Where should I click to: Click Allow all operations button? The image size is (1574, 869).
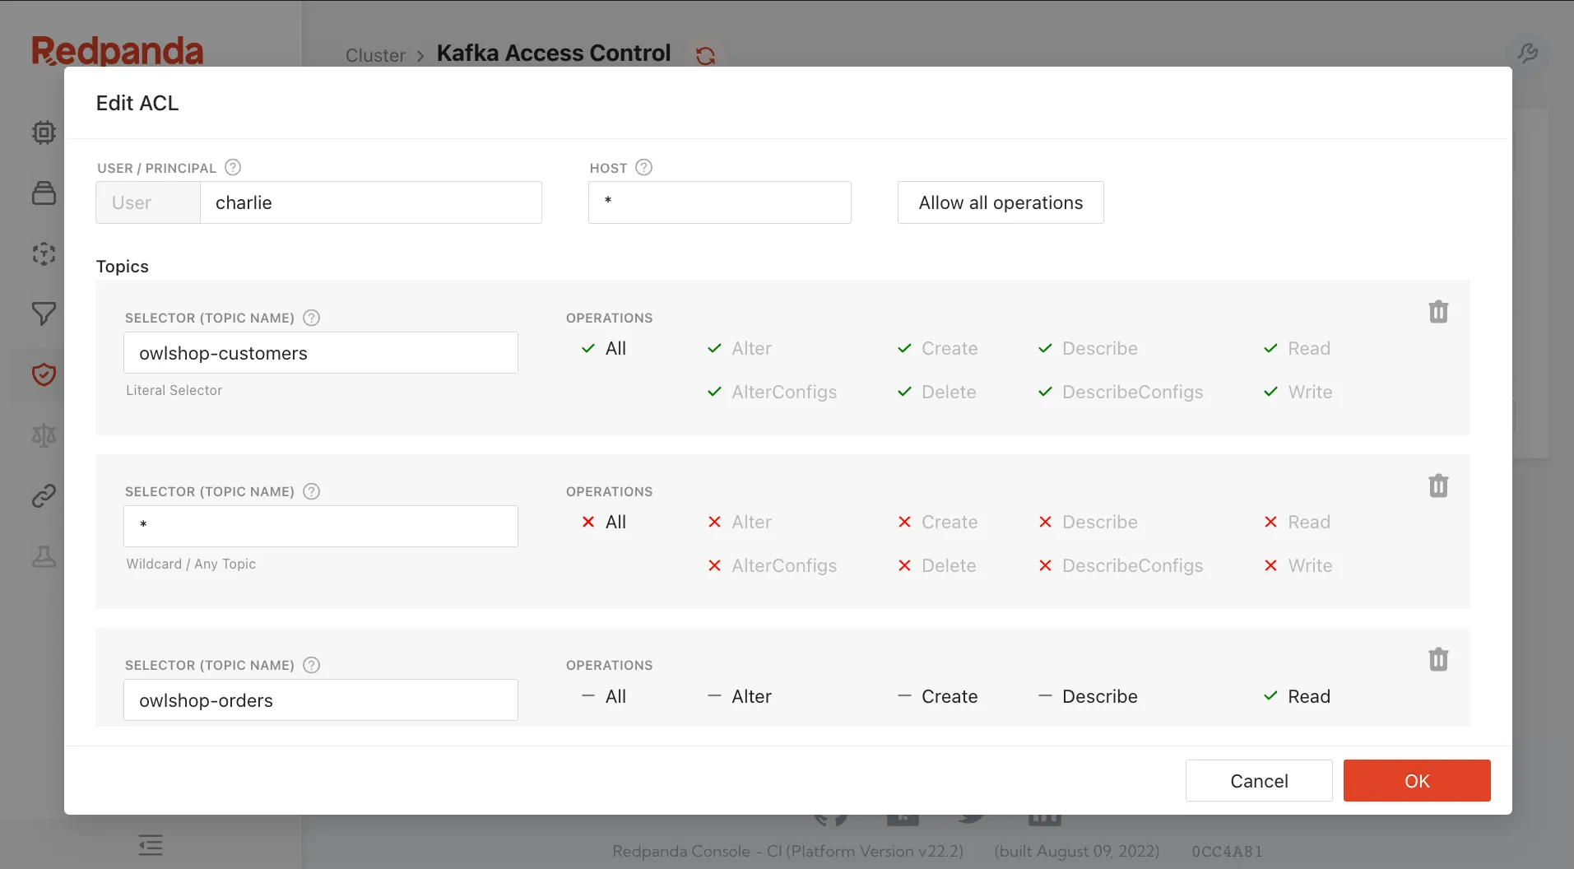click(x=1001, y=202)
